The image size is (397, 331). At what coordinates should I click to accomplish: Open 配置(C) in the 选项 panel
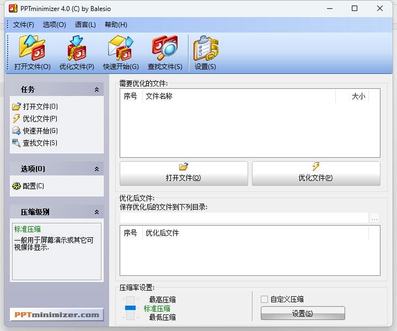click(x=28, y=186)
